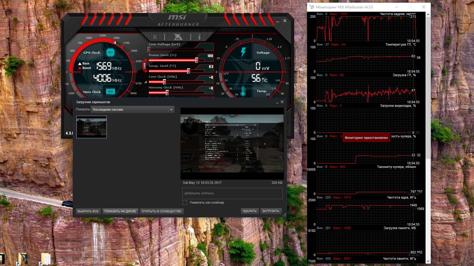Click the 'Мониторинг приостановлен' notice
Image resolution: width=474 pixels, height=266 pixels.
click(366, 138)
